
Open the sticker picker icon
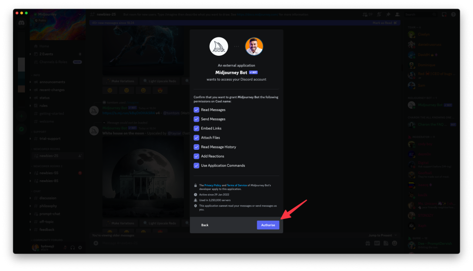coord(386,243)
